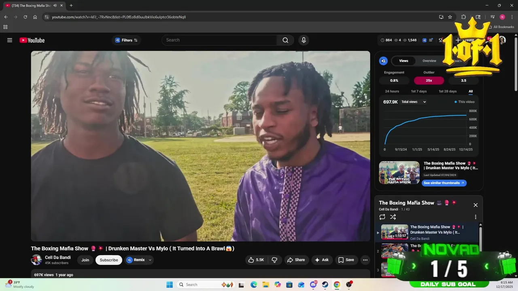Open the Chrome profile avatar N
Viewport: 518px width, 291px height.
(x=502, y=17)
